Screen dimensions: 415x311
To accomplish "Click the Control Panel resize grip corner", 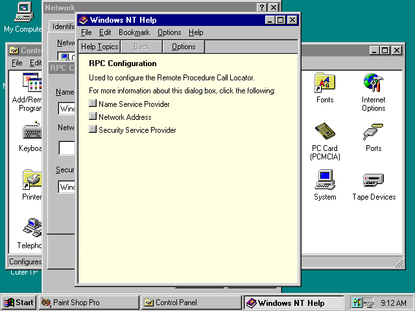I will point(399,263).
